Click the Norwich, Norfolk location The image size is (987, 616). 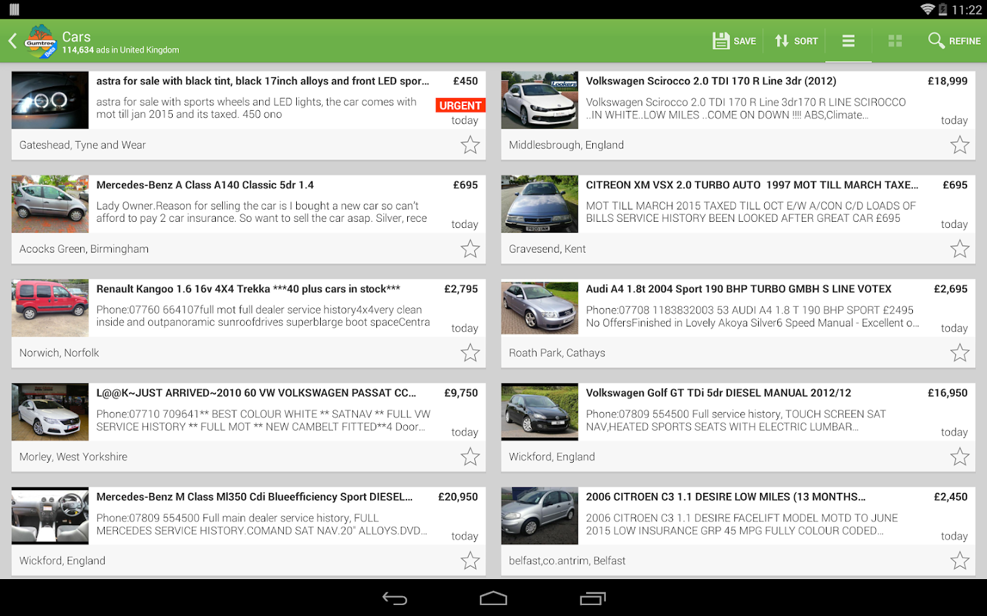tap(59, 353)
